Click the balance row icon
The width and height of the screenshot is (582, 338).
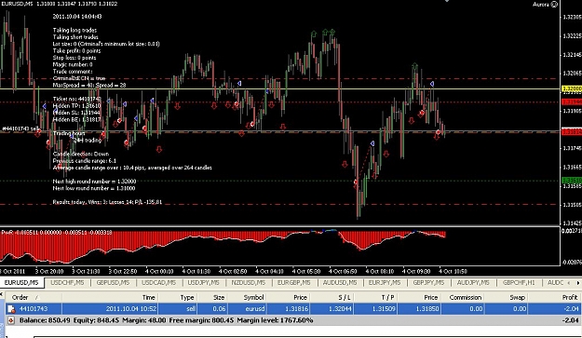pos(11,320)
